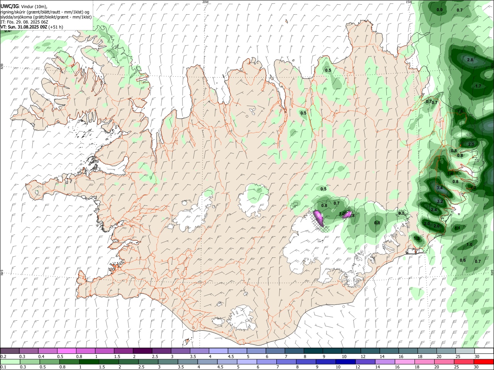This screenshot has width=494, height=370.
Task: Click the dark navy swatch in lower legend row
Action: pos(345,362)
